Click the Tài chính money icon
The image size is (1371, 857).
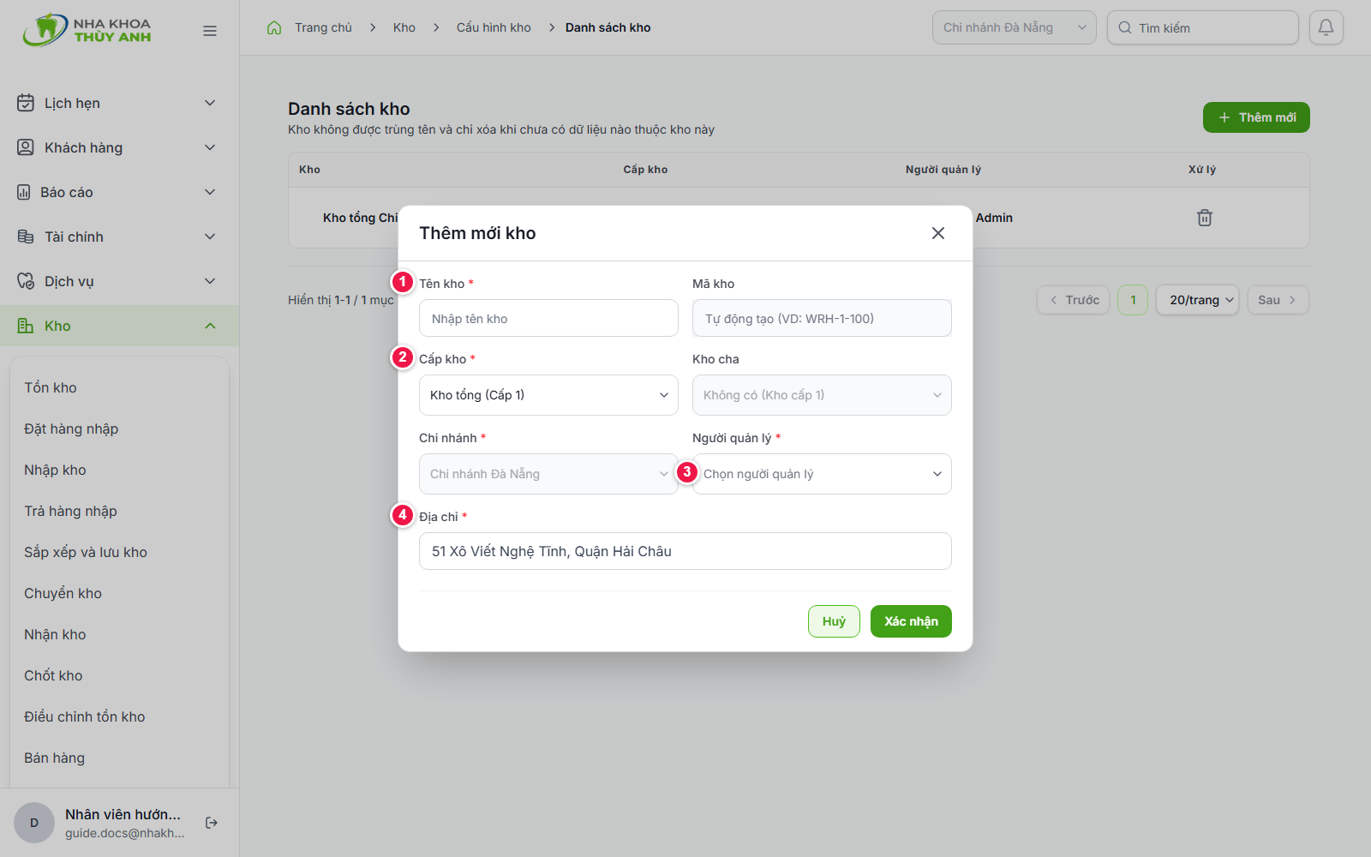[26, 237]
